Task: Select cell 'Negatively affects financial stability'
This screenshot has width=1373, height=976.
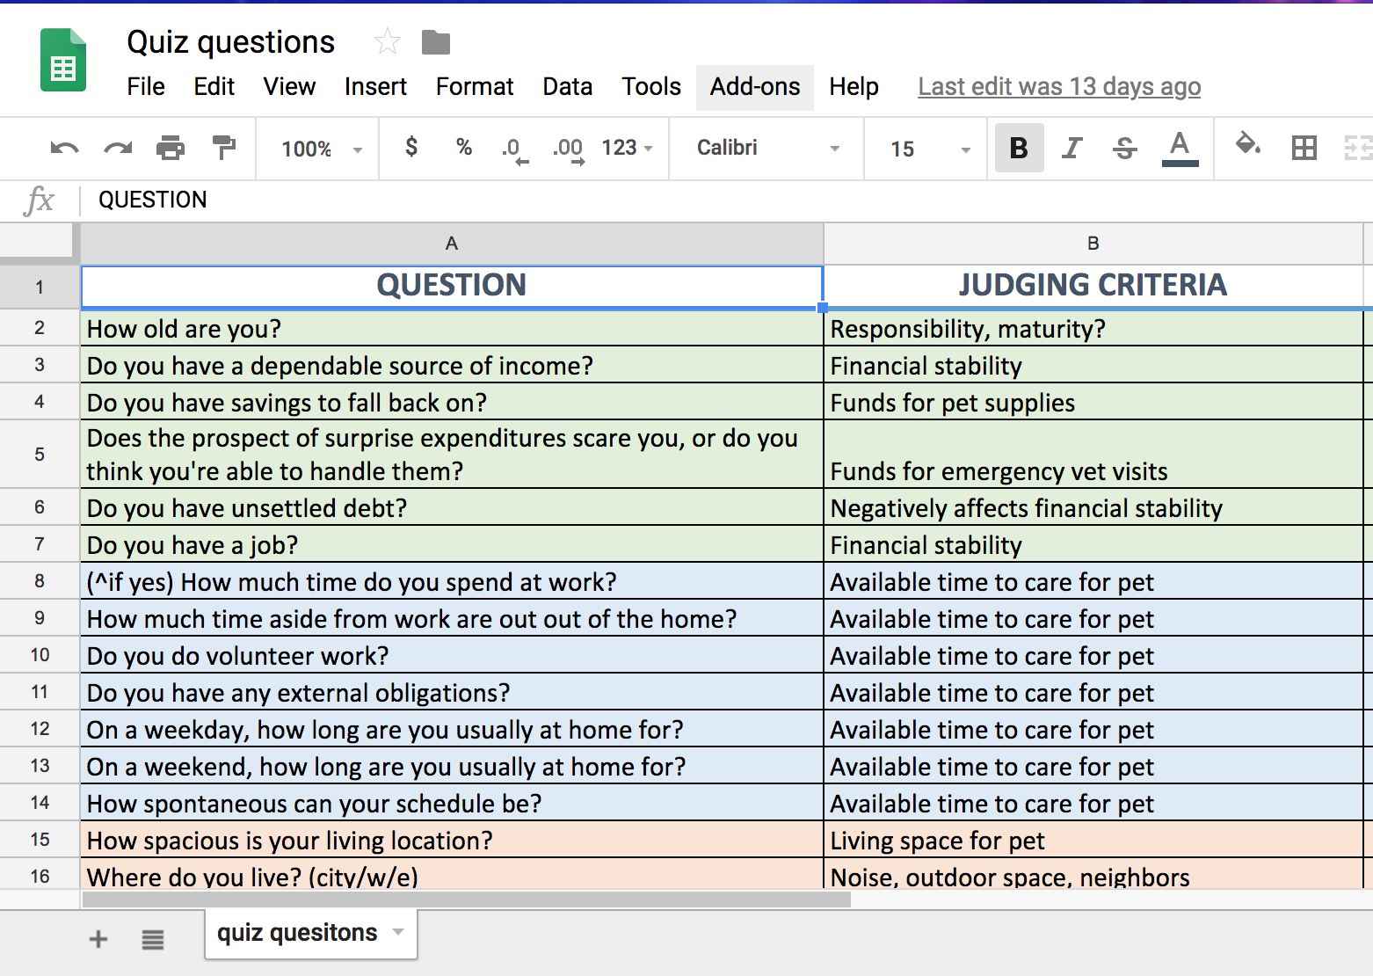Action: point(1093,507)
